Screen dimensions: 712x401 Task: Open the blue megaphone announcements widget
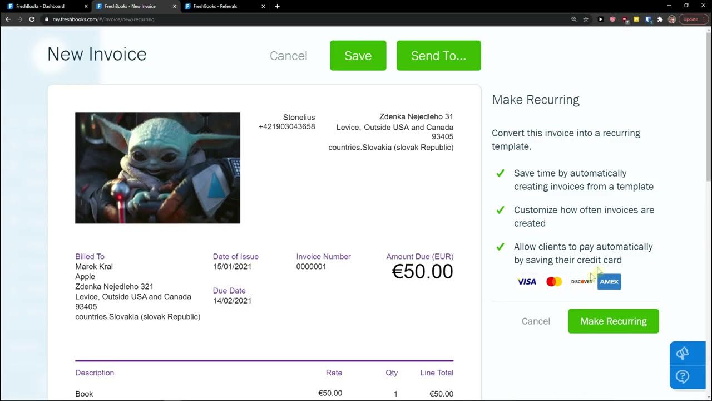click(x=683, y=353)
